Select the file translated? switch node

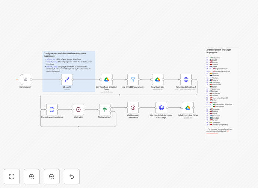click(x=105, y=110)
